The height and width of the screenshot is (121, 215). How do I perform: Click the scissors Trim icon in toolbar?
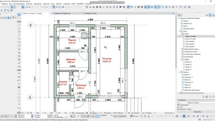click(x=27, y=7)
